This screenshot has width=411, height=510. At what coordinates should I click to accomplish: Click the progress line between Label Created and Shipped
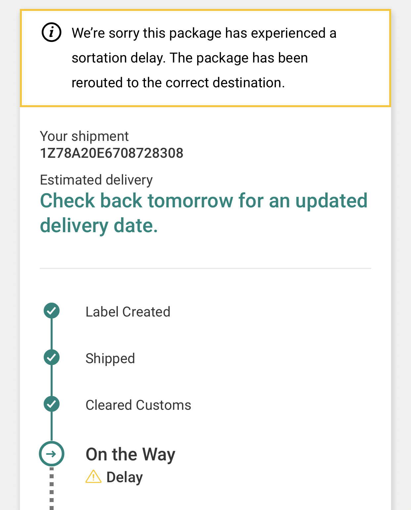[52, 334]
